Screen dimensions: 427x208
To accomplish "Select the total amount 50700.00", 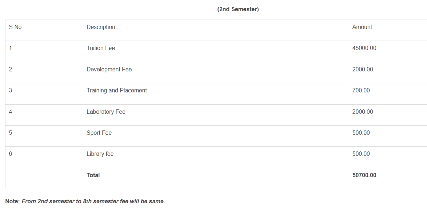I will (x=364, y=175).
